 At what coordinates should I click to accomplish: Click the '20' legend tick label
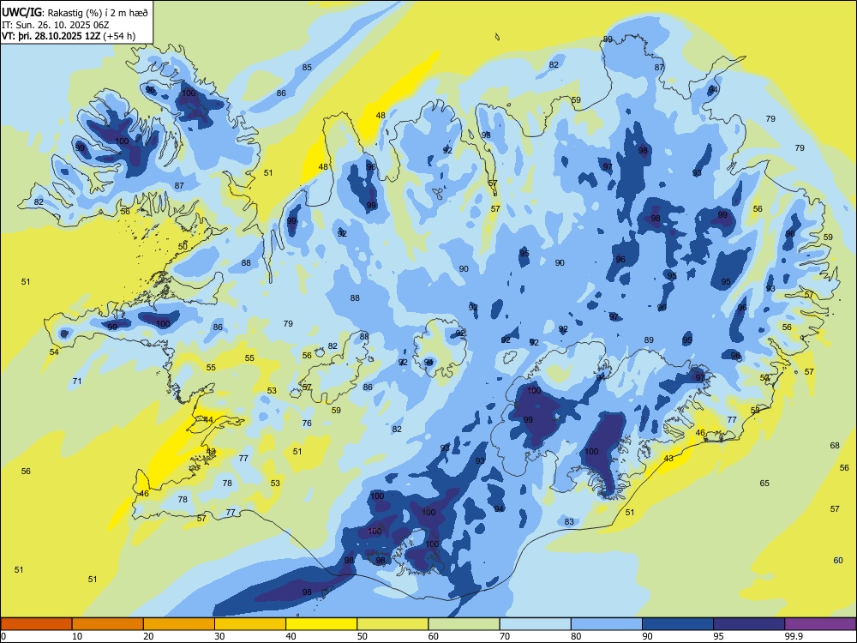148,636
